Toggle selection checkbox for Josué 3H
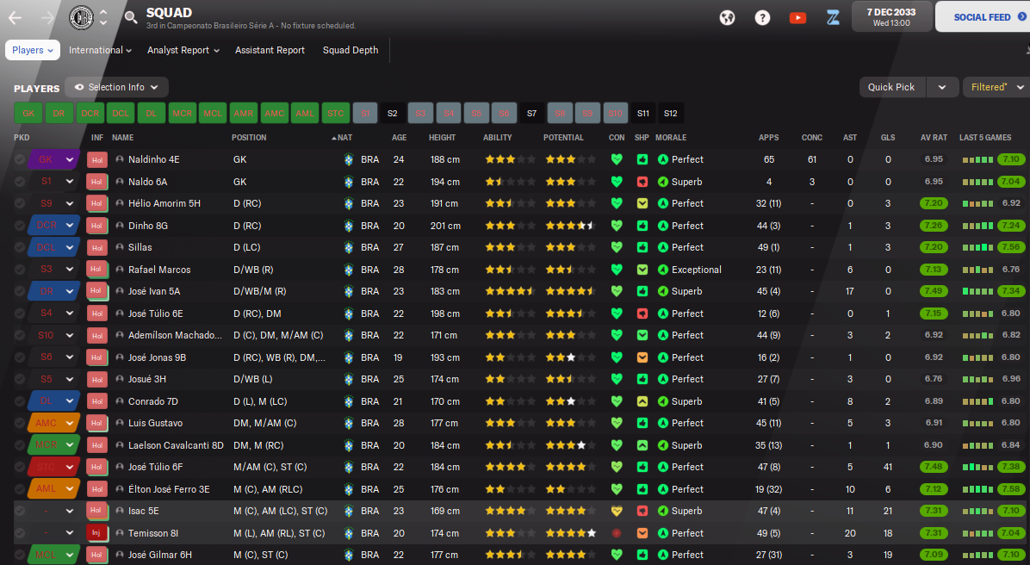1030x565 pixels. tap(20, 379)
